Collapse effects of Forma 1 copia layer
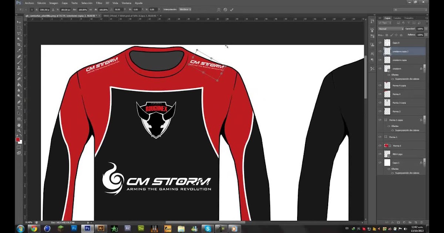The height and width of the screenshot is (233, 444). click(424, 120)
